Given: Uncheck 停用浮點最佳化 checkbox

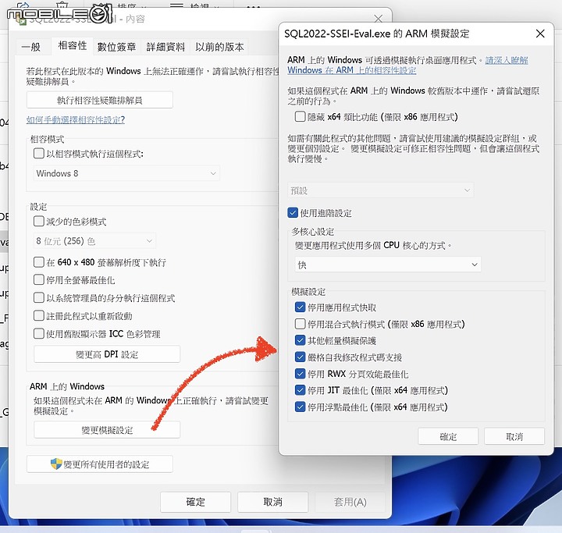Looking at the screenshot, I should click(x=300, y=407).
